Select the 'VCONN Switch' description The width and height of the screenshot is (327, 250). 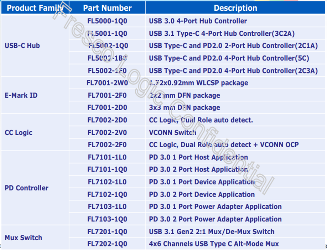(x=173, y=133)
